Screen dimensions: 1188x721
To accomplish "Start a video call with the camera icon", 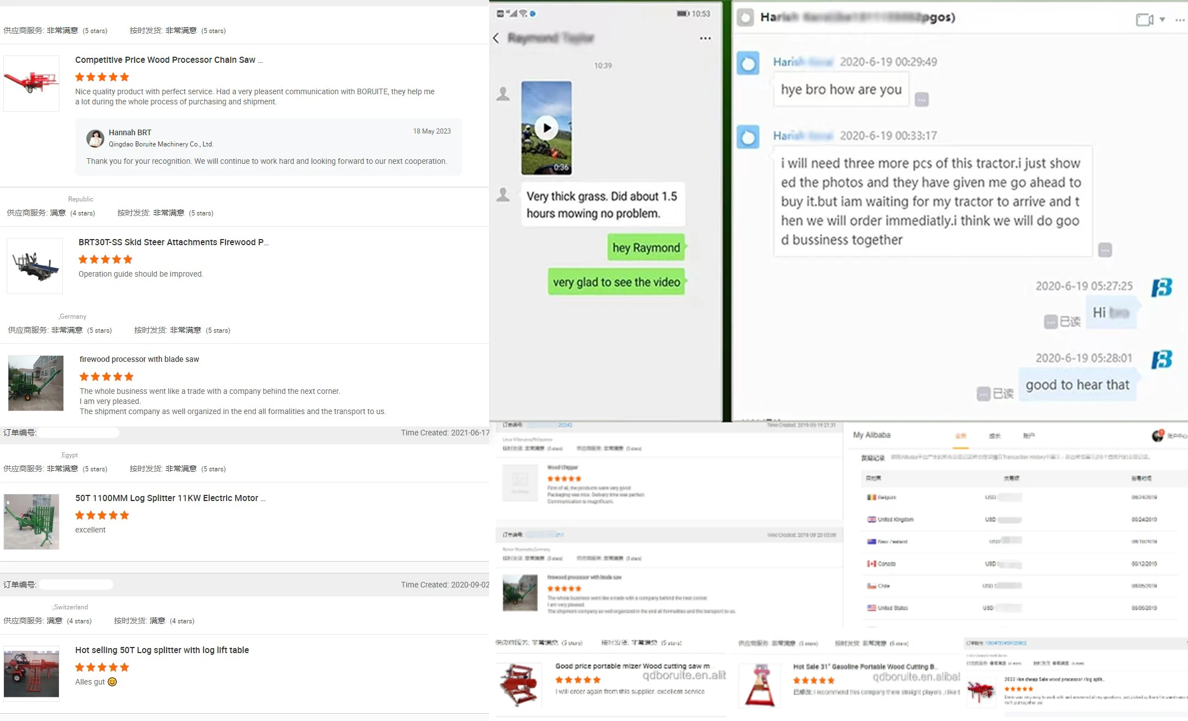I will coord(1144,20).
